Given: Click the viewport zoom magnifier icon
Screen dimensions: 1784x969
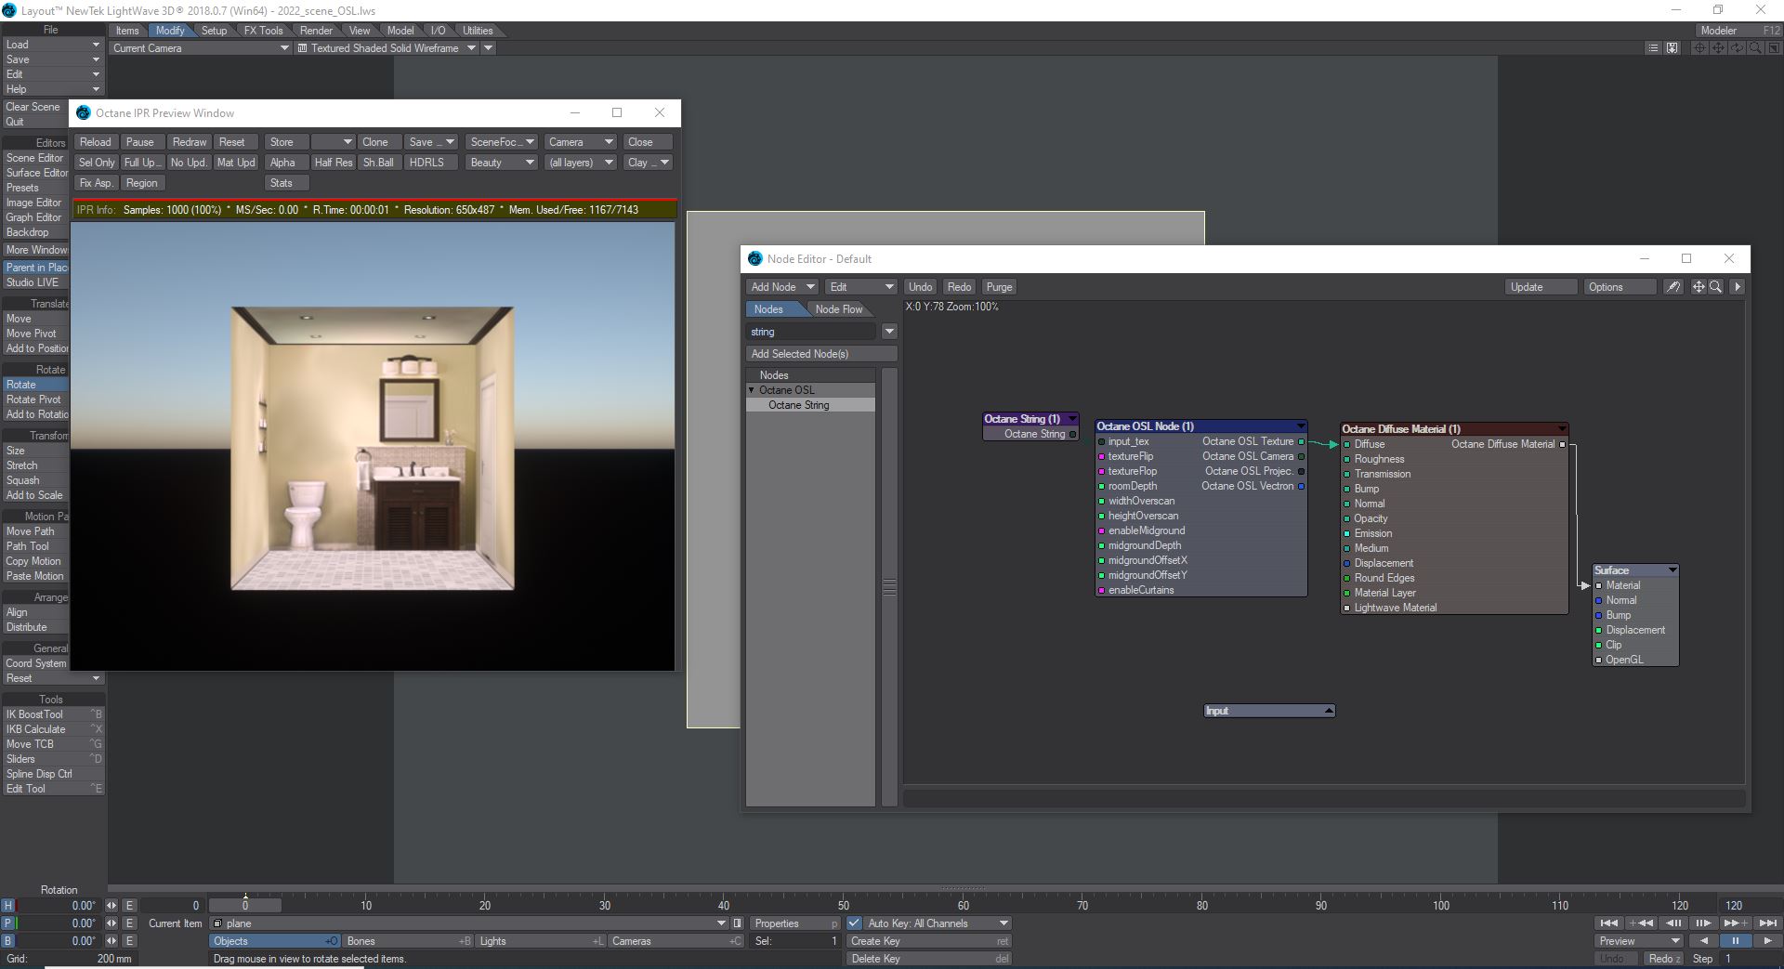Looking at the screenshot, I should coord(1755,48).
